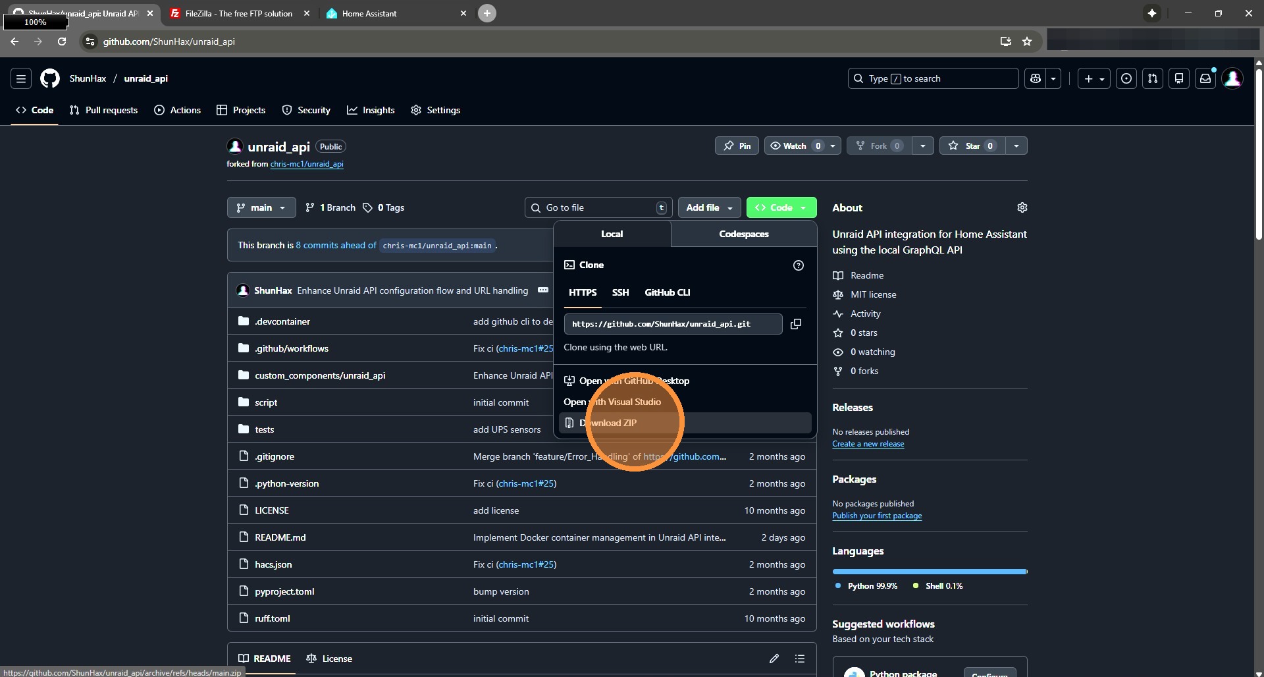Copy the HTTPS clone URL to clipboard
The width and height of the screenshot is (1264, 677).
pyautogui.click(x=796, y=324)
